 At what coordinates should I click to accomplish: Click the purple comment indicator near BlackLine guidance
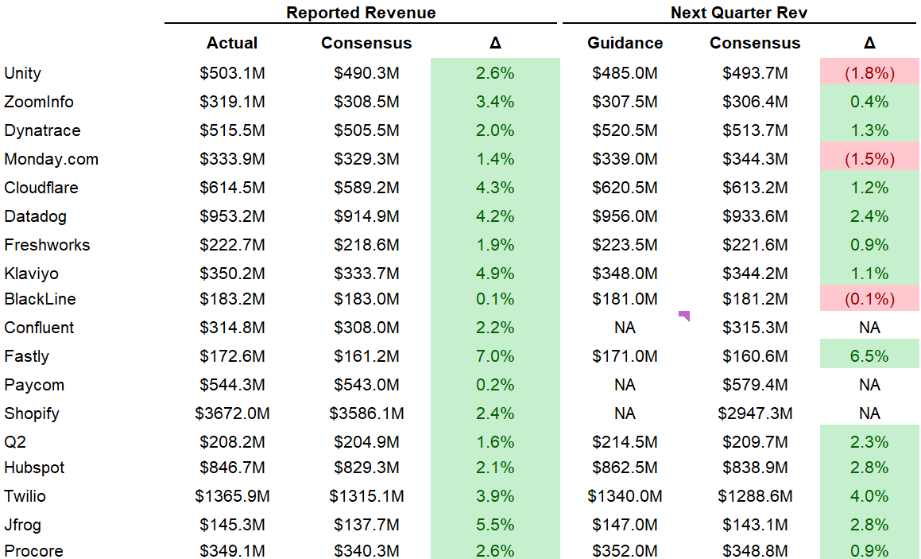tap(684, 316)
